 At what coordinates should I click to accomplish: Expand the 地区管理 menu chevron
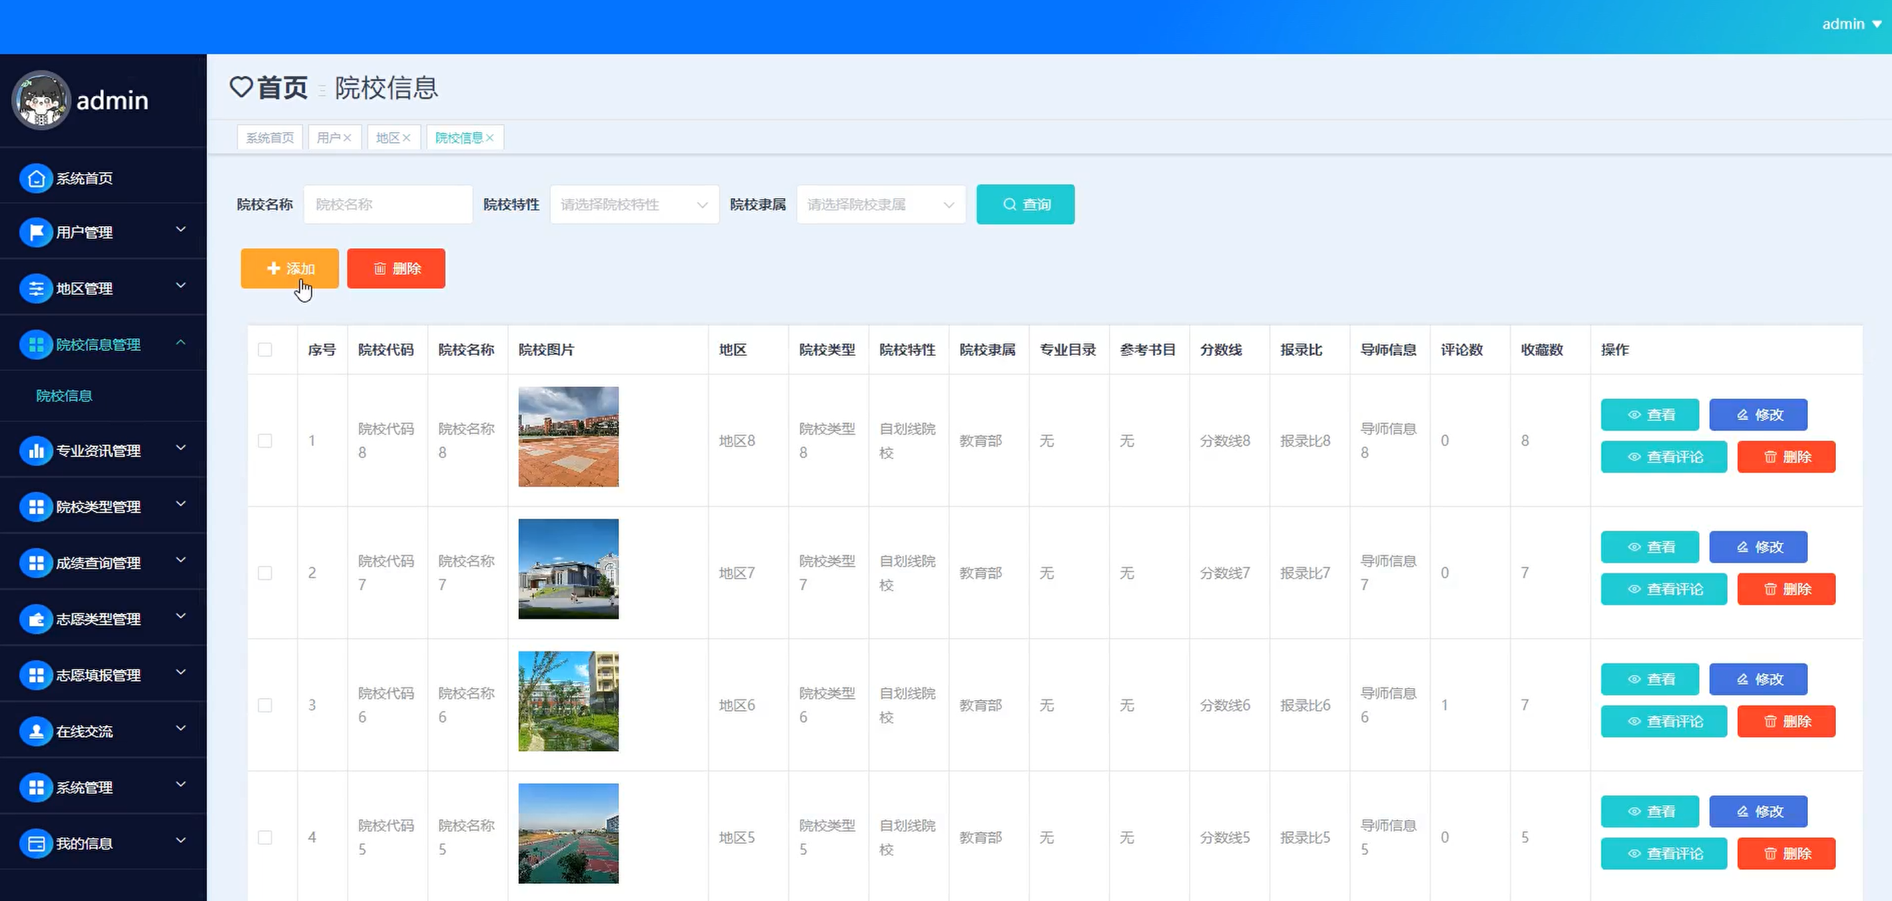(x=181, y=286)
